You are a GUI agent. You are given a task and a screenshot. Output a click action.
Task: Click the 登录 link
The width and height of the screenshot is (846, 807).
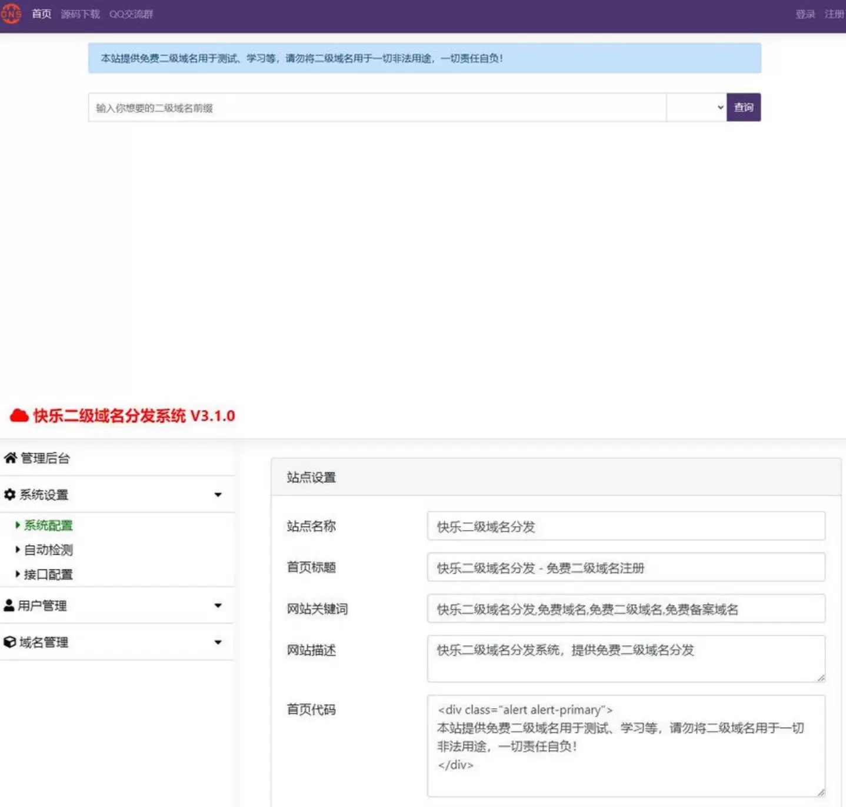click(805, 14)
